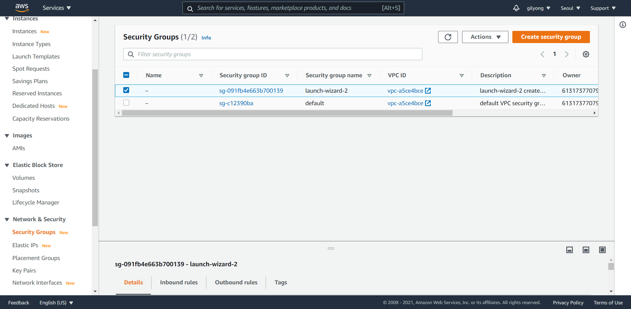Check the default security group row checkbox
631x309 pixels.
[126, 103]
